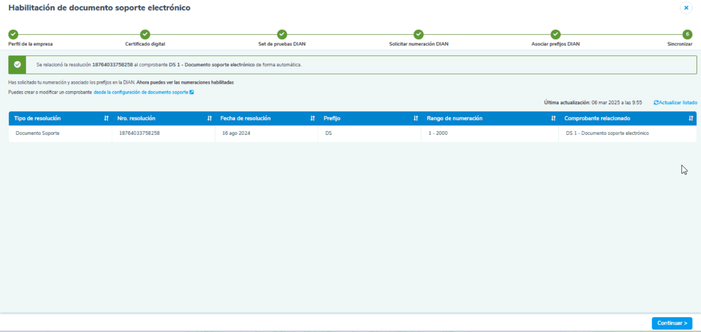Image resolution: width=701 pixels, height=332 pixels.
Task: Click DS 1 - Documento soporte electrónico cell
Action: (607, 133)
